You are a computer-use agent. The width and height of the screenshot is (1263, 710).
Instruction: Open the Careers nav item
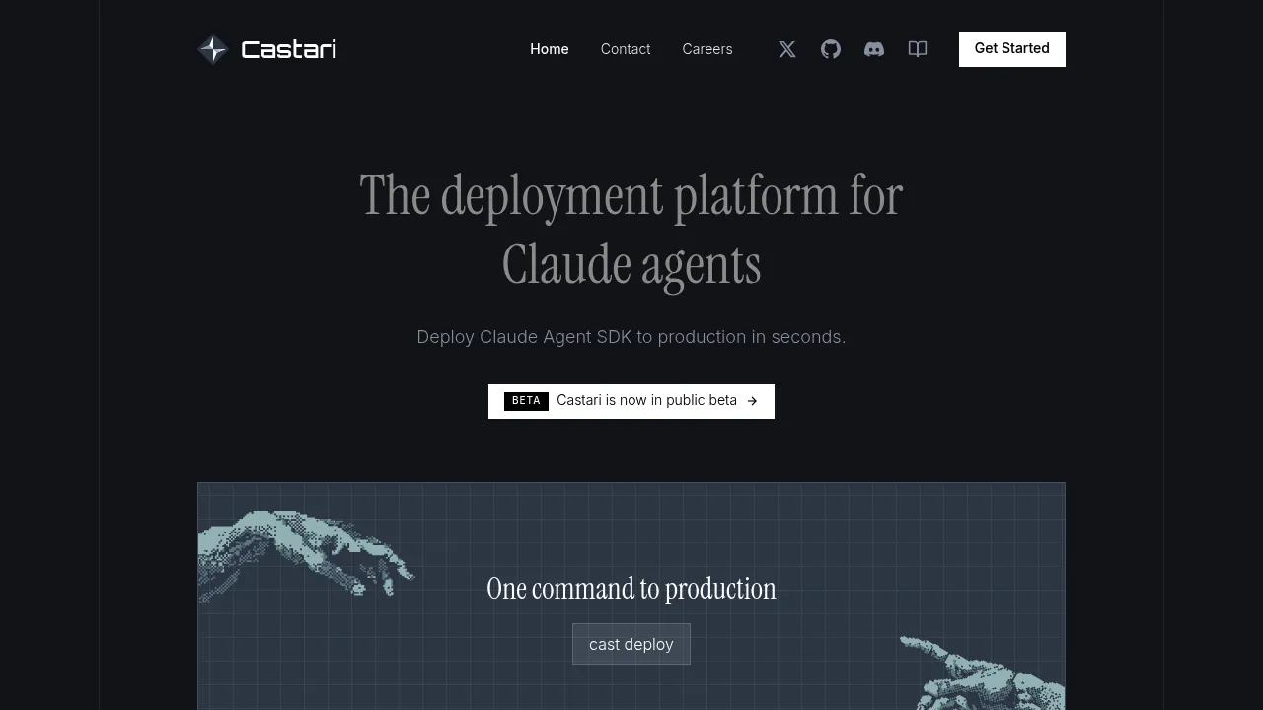(707, 49)
